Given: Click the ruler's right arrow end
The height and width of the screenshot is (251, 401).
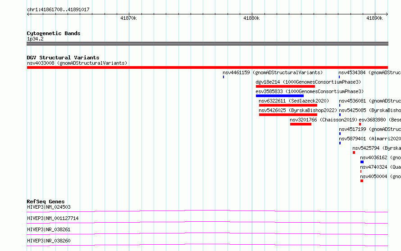Looking at the screenshot, I should pos(387,14).
